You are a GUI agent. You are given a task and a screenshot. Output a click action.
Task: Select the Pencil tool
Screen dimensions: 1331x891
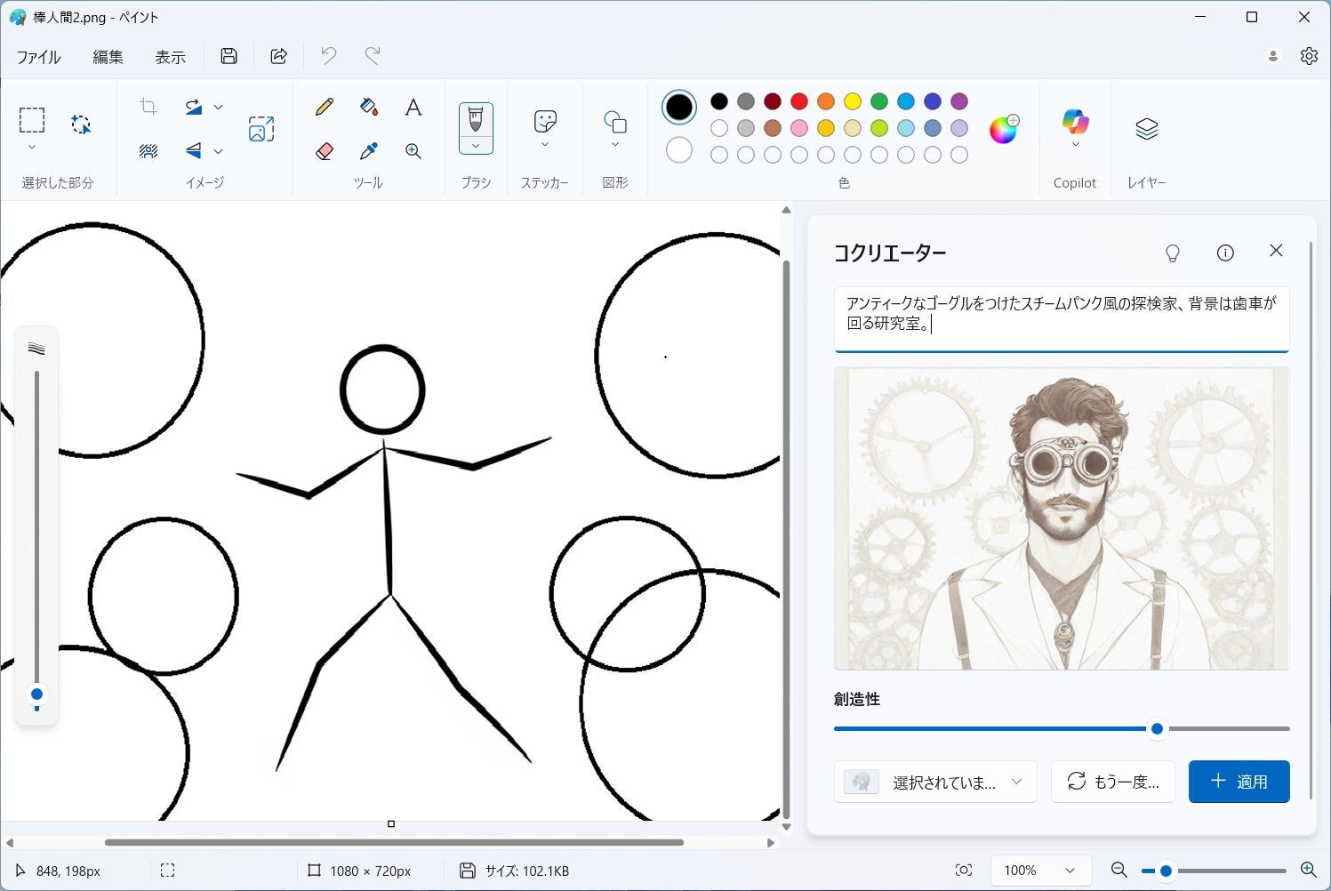click(x=325, y=108)
